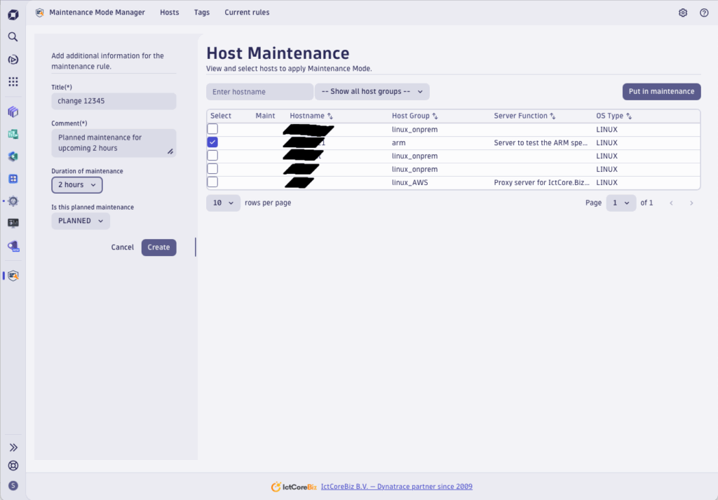
Task: Switch to the Current rules tab
Action: point(247,13)
